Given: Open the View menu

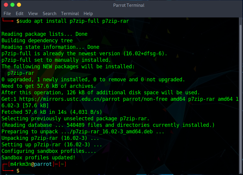Looking at the screenshot, I should pyautogui.click(x=33, y=13).
